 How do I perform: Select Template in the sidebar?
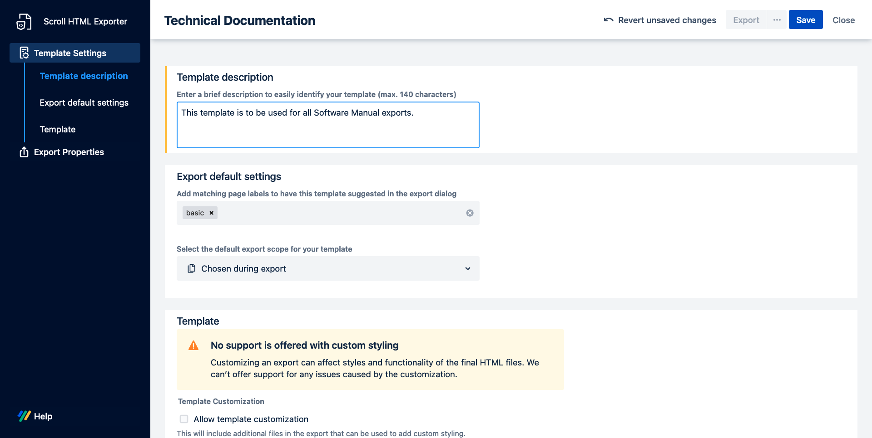[x=58, y=129]
